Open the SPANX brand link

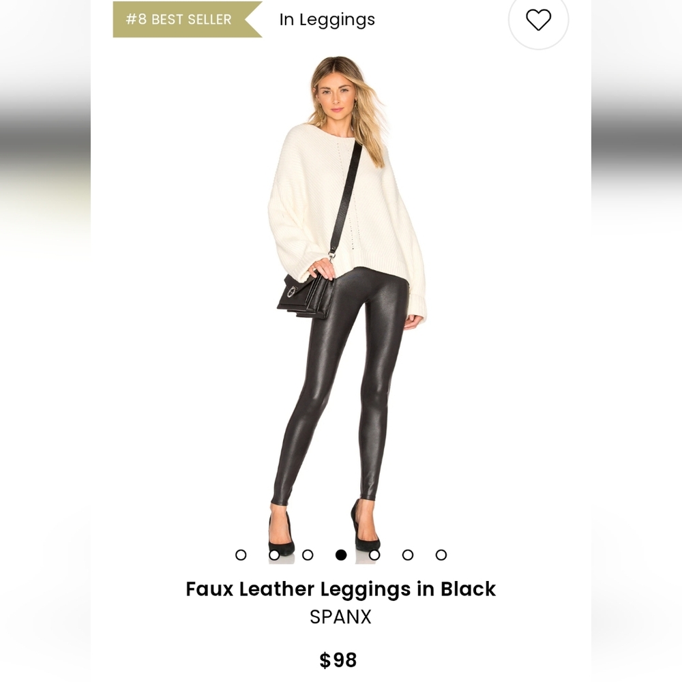[340, 617]
